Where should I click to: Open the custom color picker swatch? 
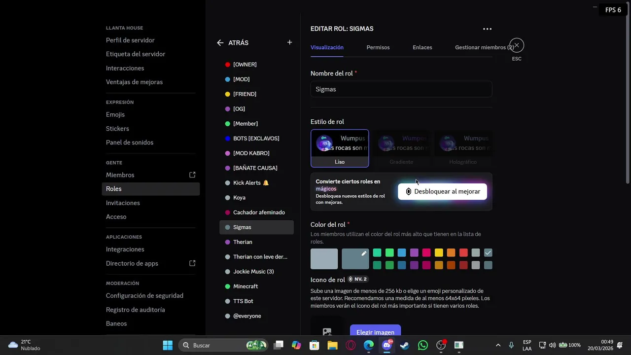coord(355,259)
